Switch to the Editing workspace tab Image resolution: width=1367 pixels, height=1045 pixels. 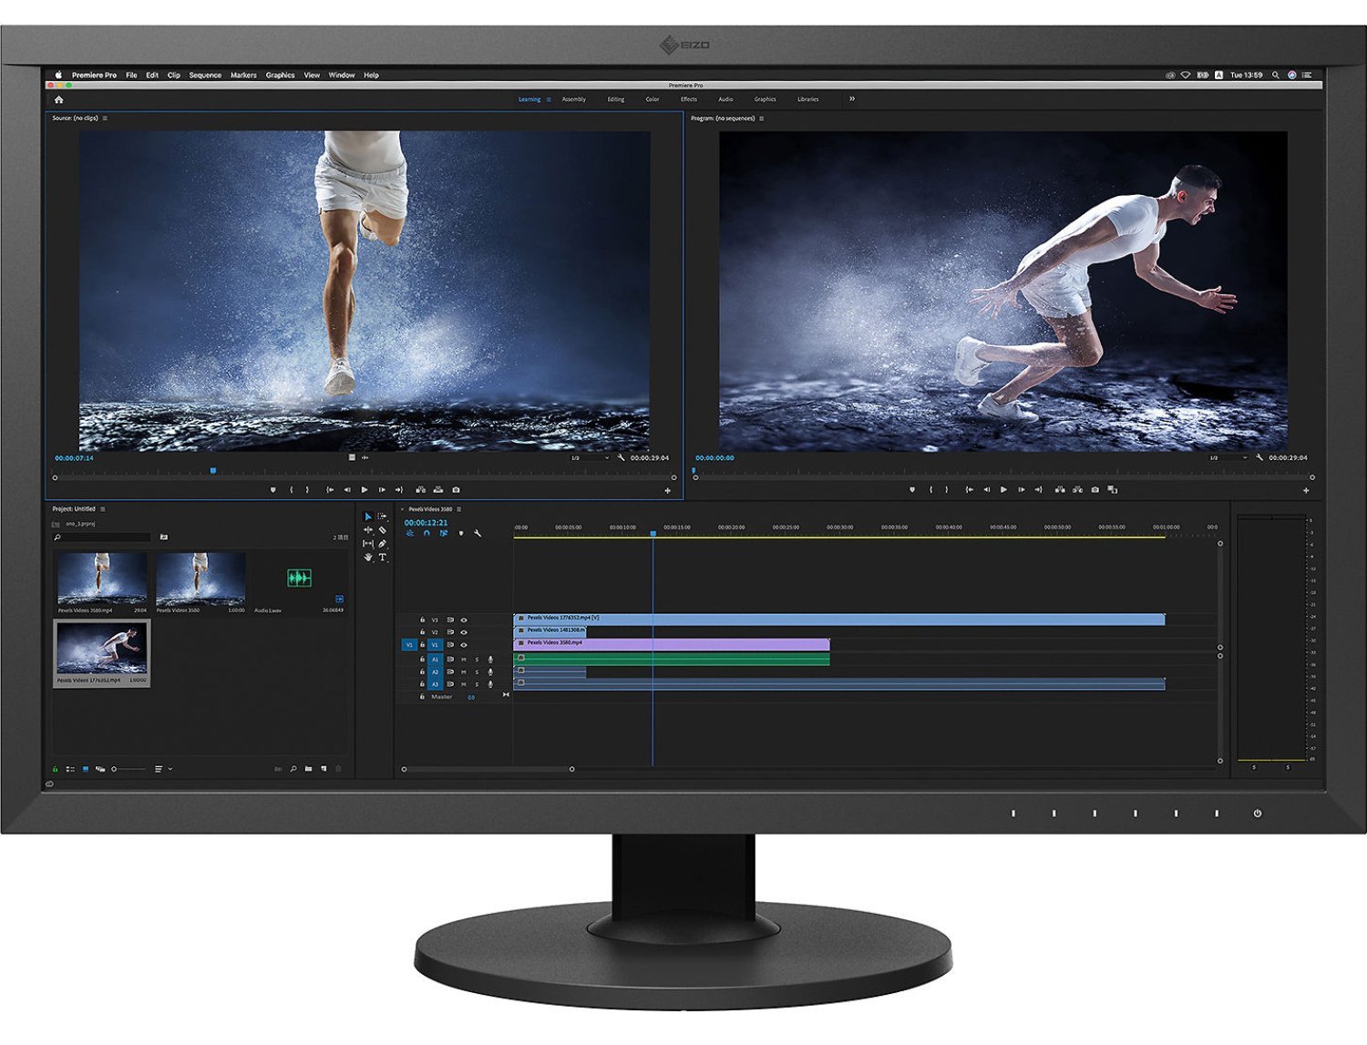615,99
